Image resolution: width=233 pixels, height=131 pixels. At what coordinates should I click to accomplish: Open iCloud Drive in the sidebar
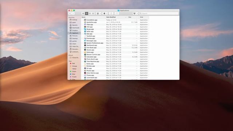point(74,57)
